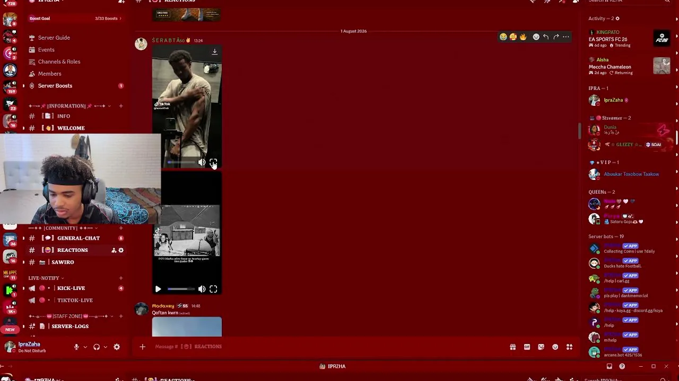The image size is (679, 381).
Task: Enter fullscreen on the first video
Action: [x=213, y=163]
